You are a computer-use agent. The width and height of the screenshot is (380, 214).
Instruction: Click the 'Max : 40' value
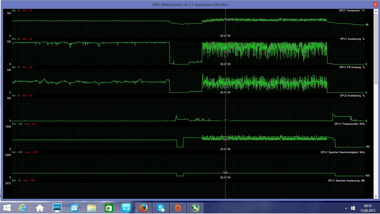[27, 96]
